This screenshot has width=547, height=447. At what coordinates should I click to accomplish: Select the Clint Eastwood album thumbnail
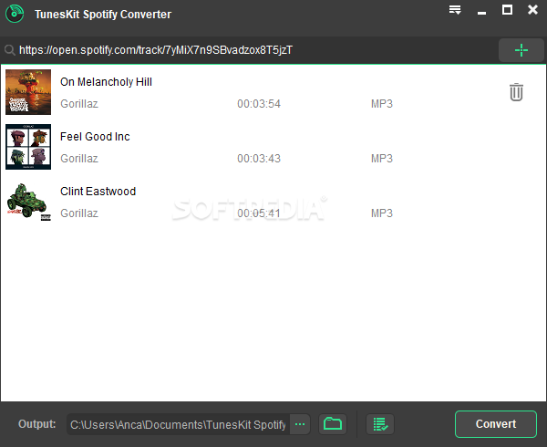tap(28, 202)
